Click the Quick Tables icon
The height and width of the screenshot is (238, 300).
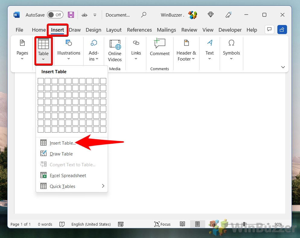(x=43, y=186)
